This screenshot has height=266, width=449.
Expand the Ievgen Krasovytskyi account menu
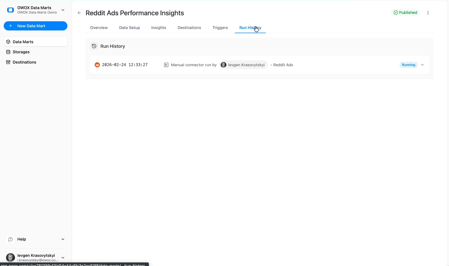63,258
